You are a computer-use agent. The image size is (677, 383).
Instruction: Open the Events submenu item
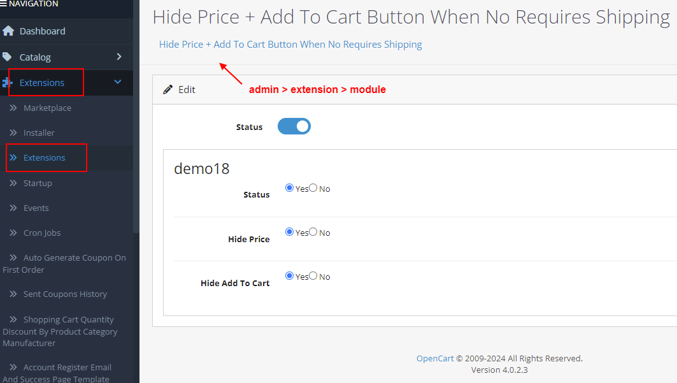(x=36, y=208)
